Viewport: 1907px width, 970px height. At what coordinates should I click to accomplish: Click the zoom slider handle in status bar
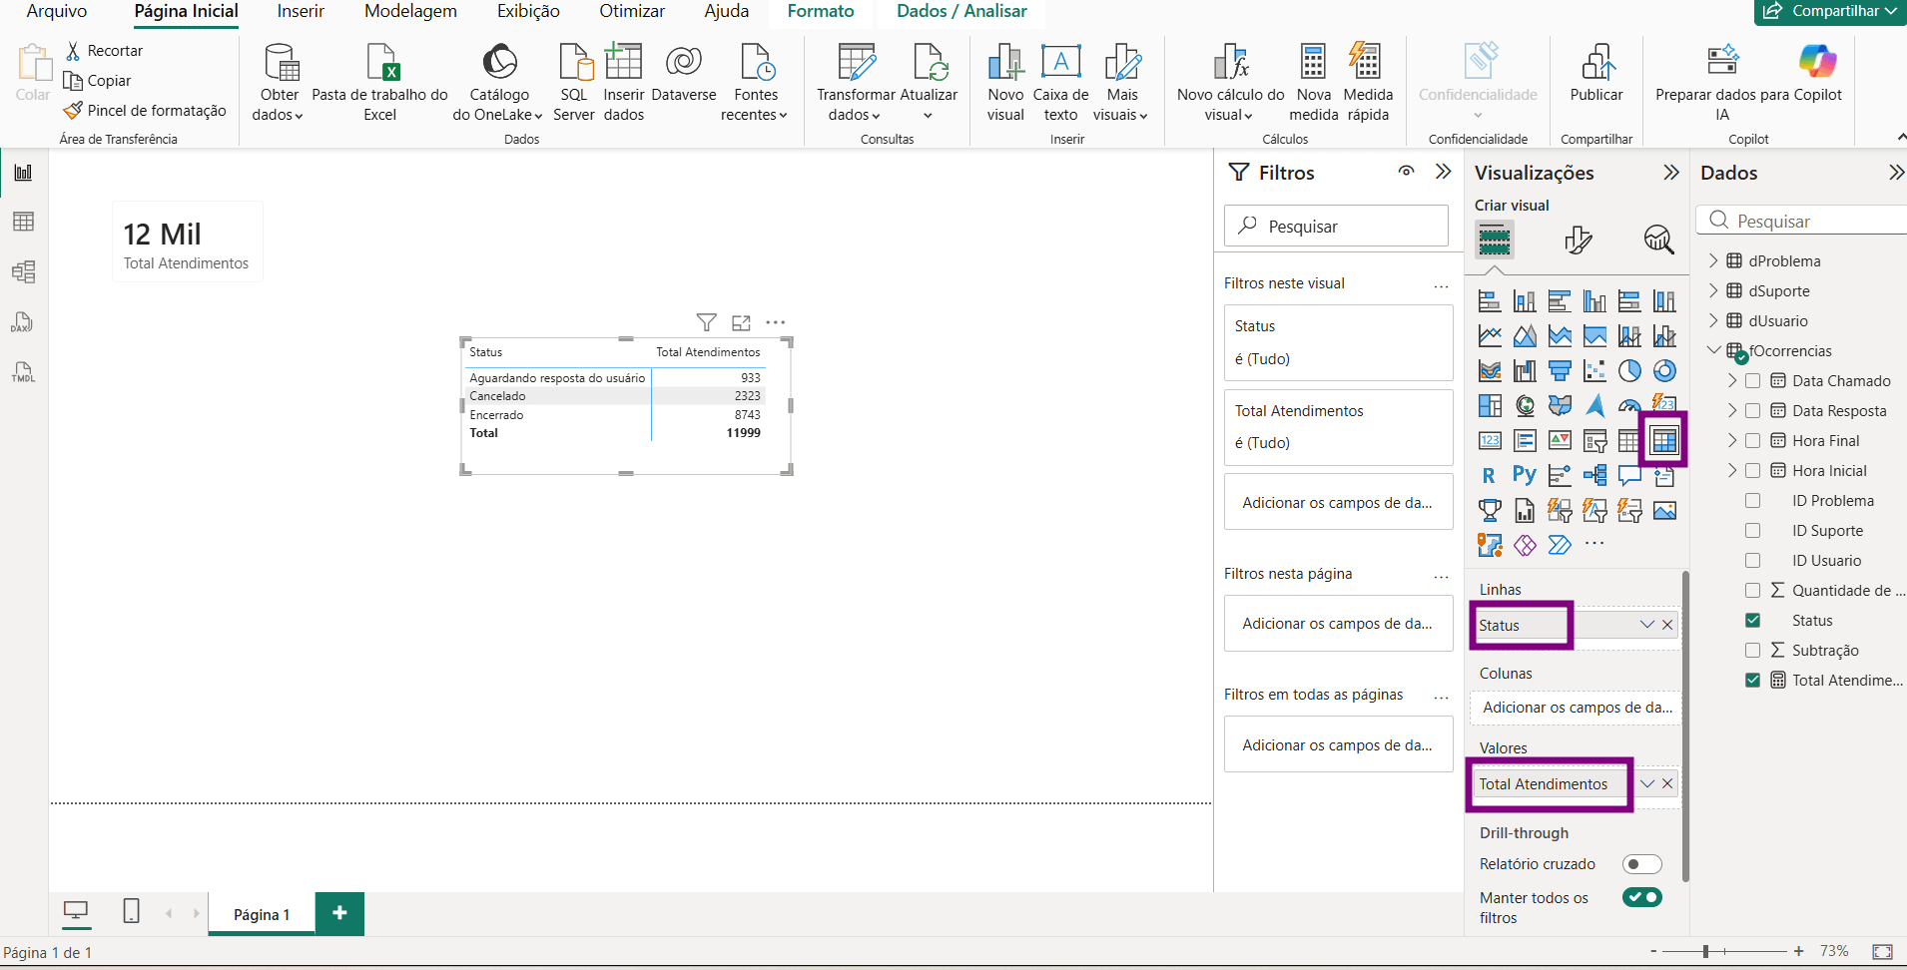[x=1706, y=951]
